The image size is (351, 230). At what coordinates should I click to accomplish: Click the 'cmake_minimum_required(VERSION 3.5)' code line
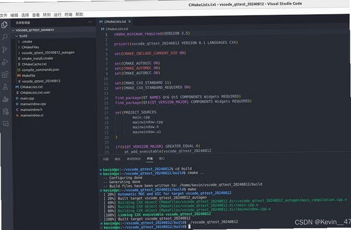pyautogui.click(x=152, y=33)
